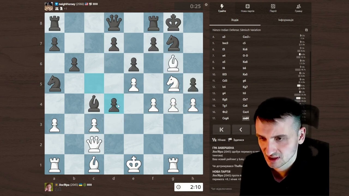Select black move b6 in move 9

pyautogui.click(x=244, y=68)
